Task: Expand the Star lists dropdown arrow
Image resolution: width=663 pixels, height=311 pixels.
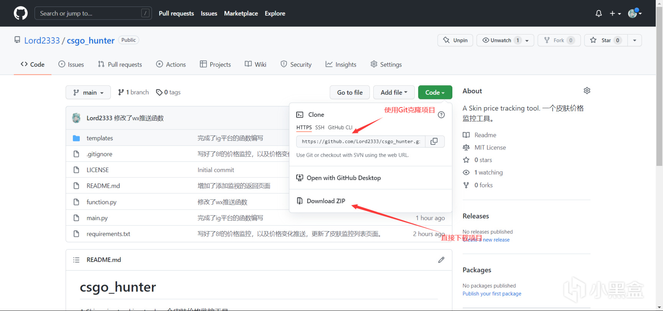Action: click(x=635, y=40)
